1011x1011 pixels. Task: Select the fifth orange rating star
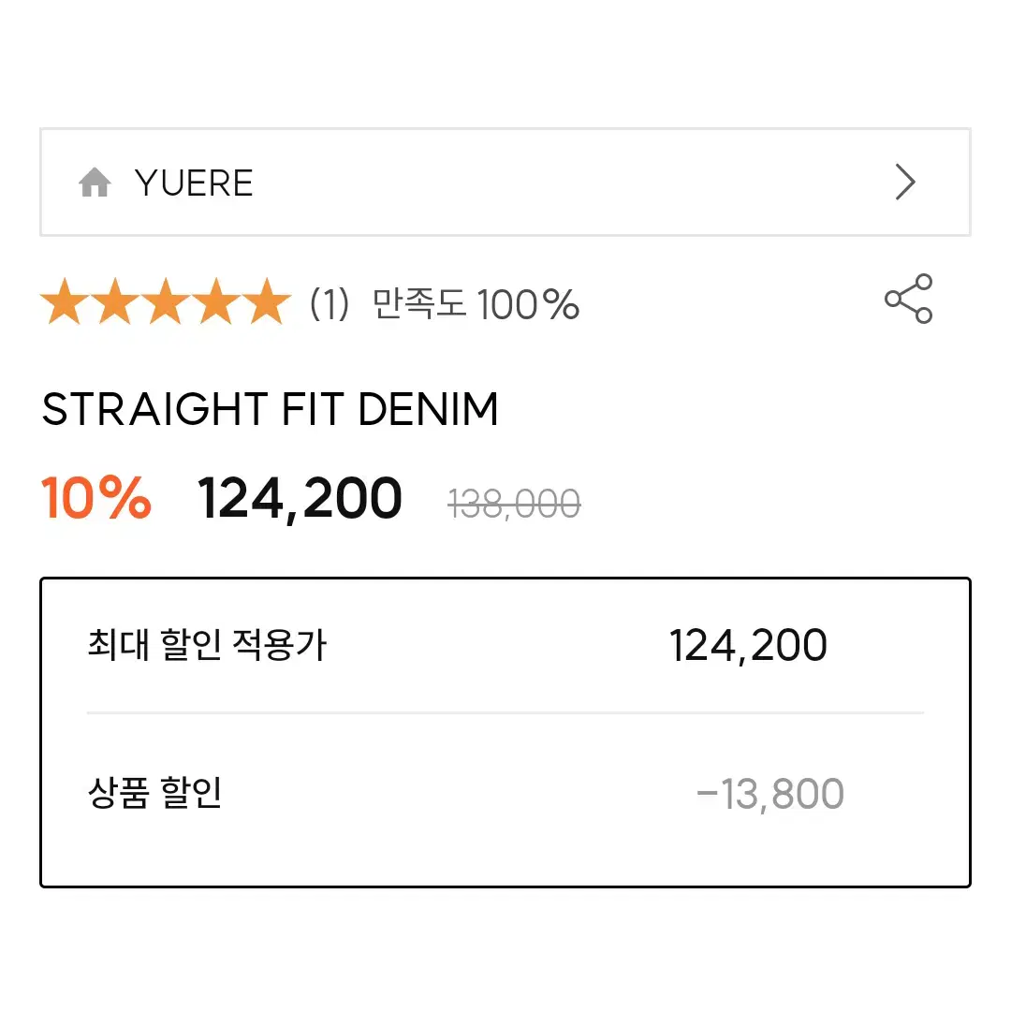point(266,301)
